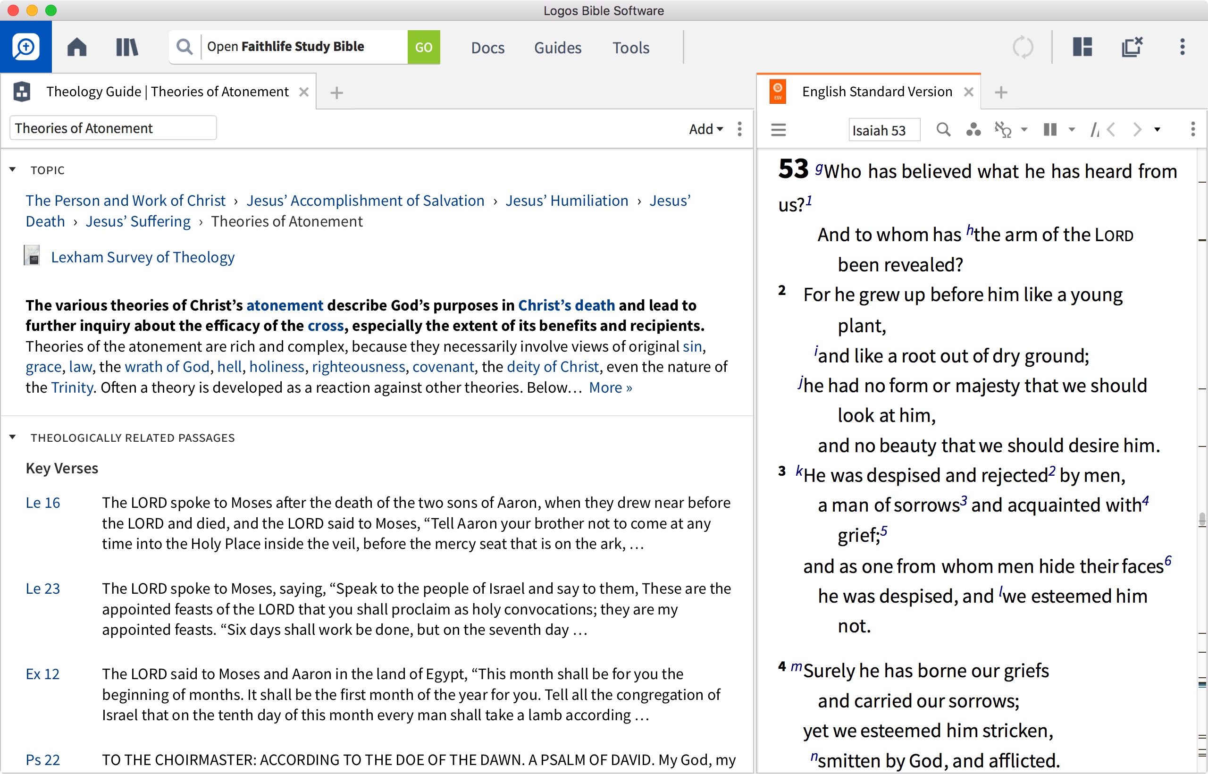The image size is (1208, 774).
Task: Click verse number 3 in Isaiah
Action: click(781, 471)
